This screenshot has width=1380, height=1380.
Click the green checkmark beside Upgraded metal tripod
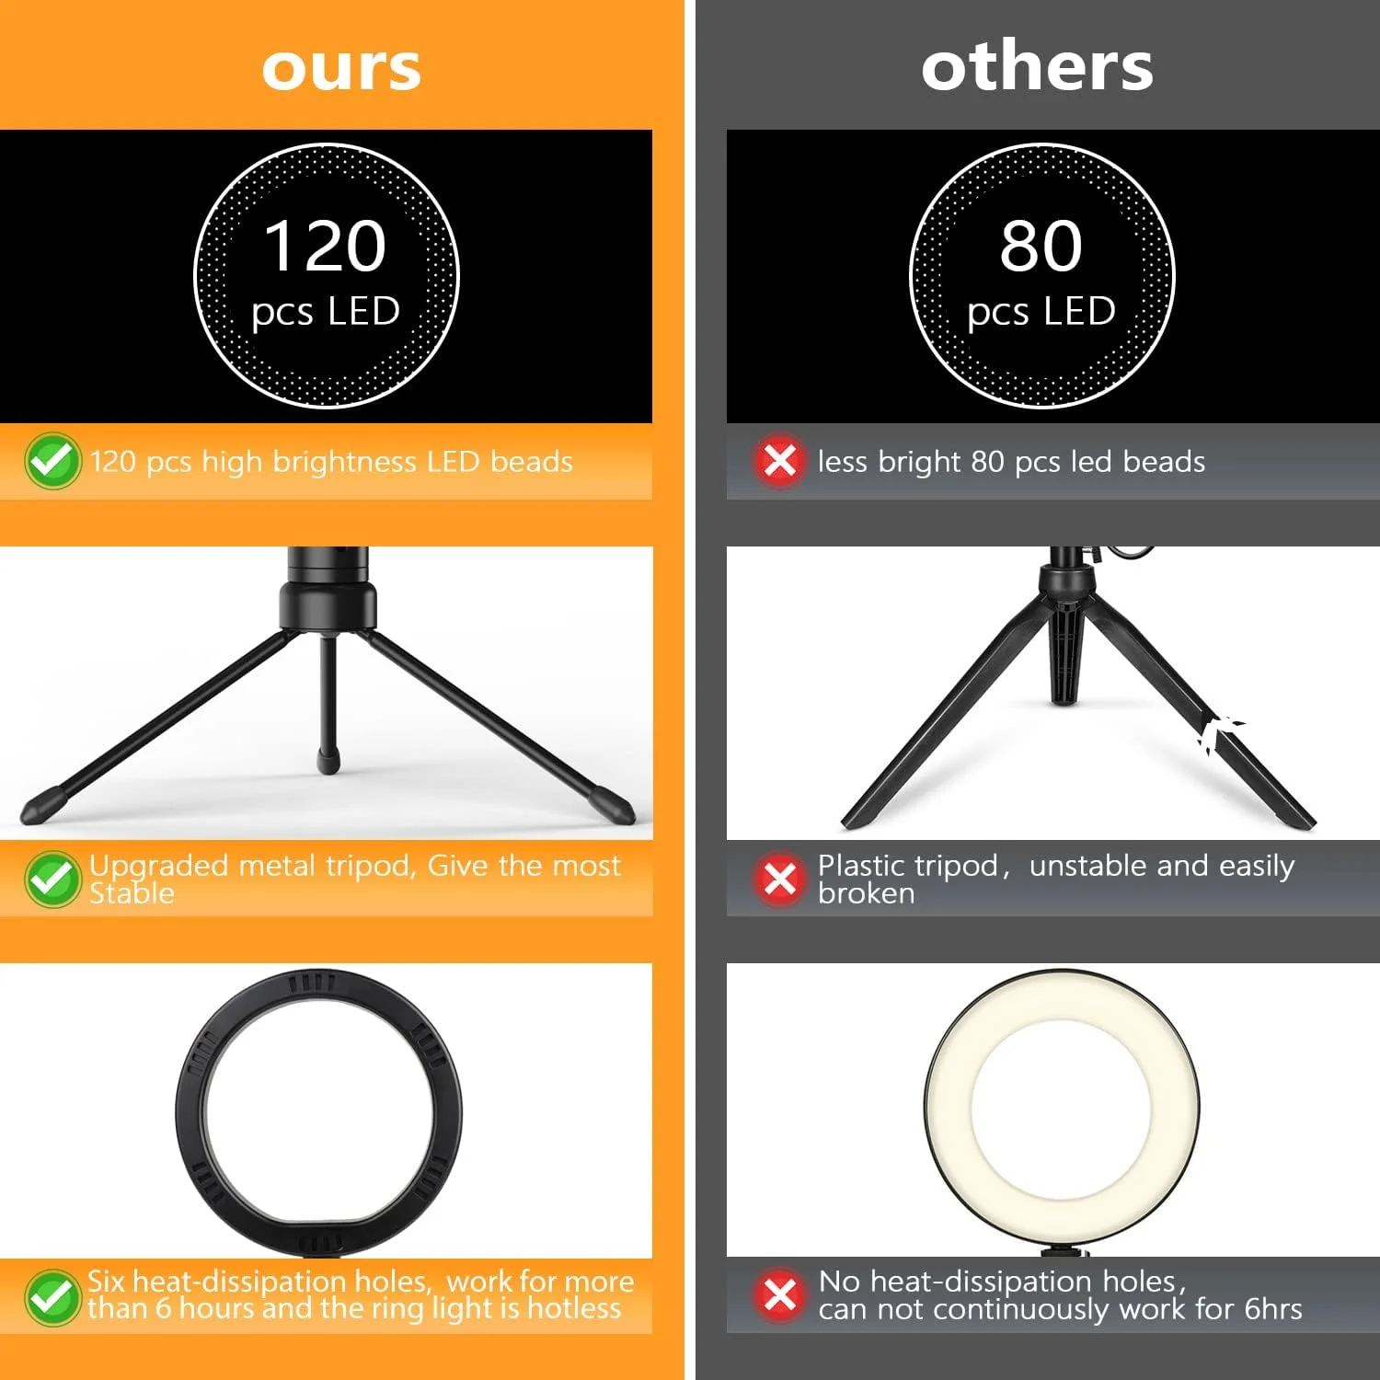click(x=52, y=880)
